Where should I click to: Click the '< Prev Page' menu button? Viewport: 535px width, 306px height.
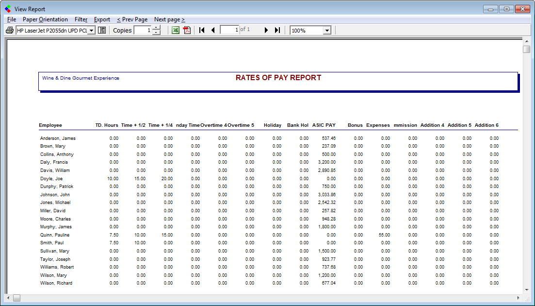coord(132,19)
